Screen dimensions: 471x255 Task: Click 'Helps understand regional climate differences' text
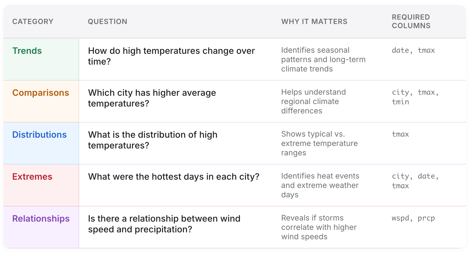coord(313,101)
